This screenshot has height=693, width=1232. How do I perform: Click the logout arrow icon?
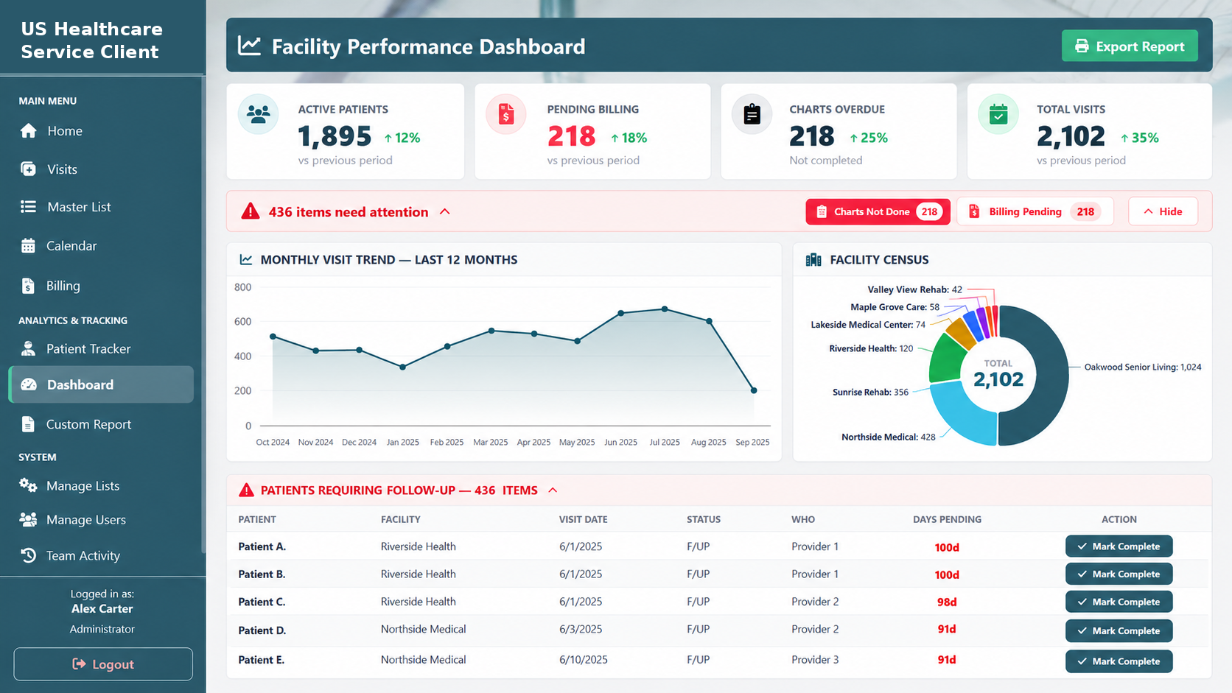click(79, 664)
